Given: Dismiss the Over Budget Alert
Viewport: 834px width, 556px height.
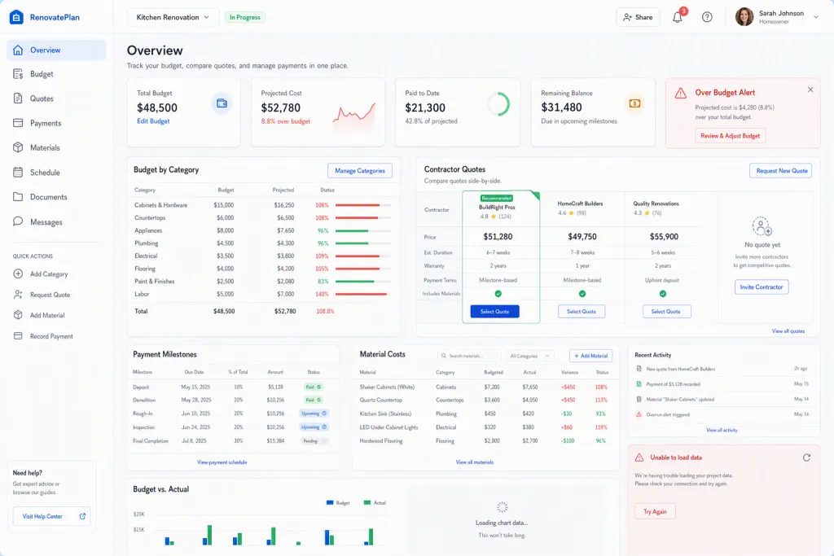Looking at the screenshot, I should tap(810, 90).
